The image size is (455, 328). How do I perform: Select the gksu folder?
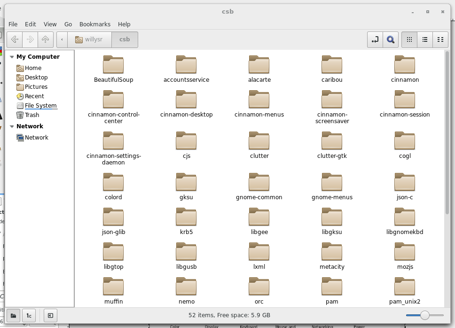coord(186,187)
